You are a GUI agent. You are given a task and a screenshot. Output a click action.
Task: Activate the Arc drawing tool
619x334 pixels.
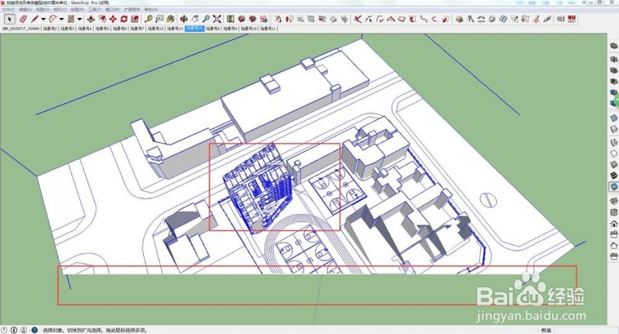(x=53, y=19)
